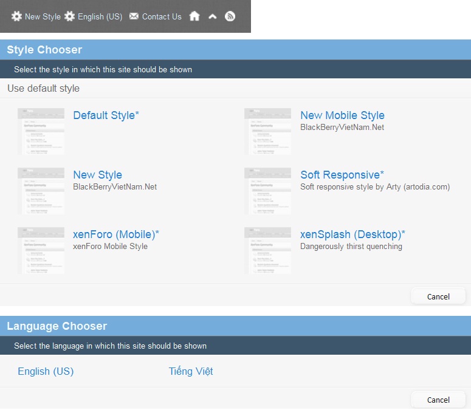Image resolution: width=471 pixels, height=410 pixels.
Task: Click the xenForo (Mobile) preview thumbnail
Action: click(41, 250)
